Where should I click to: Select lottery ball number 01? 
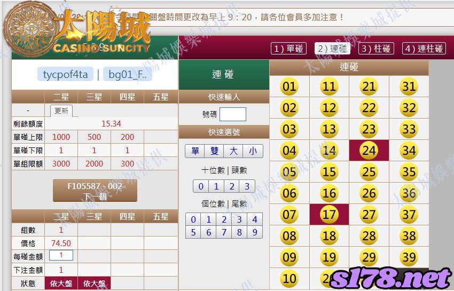(289, 86)
